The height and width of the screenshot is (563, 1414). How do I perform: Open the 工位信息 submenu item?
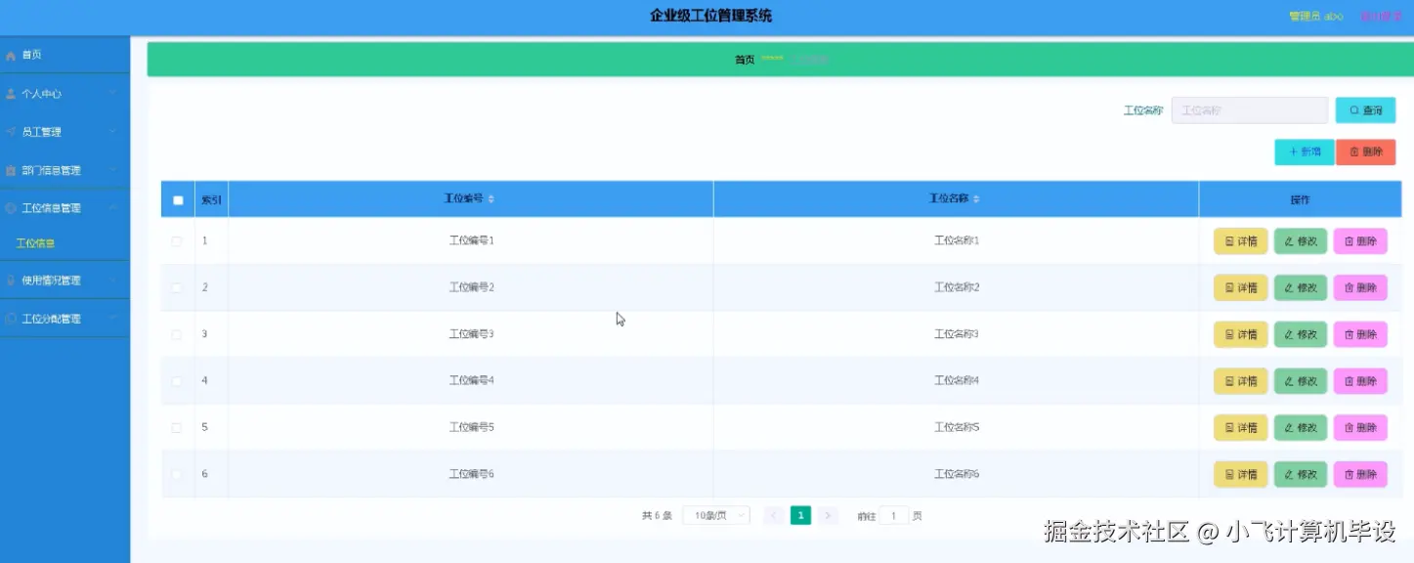[34, 242]
